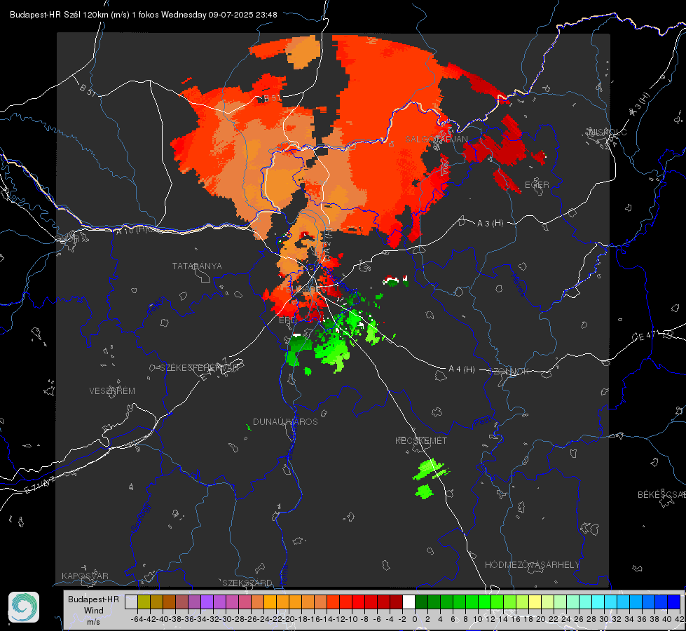
Task: Click the BUDAPEST city label at radar center
Action: pos(308,290)
